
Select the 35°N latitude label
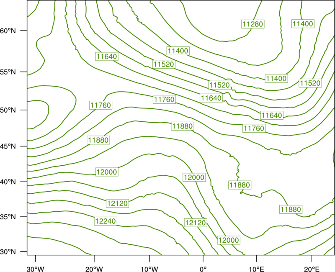point(8,217)
